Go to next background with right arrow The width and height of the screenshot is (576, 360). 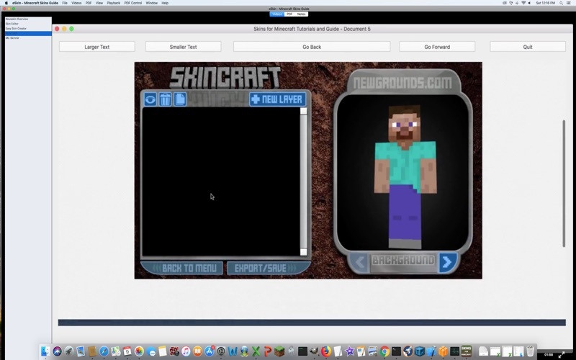pos(447,262)
